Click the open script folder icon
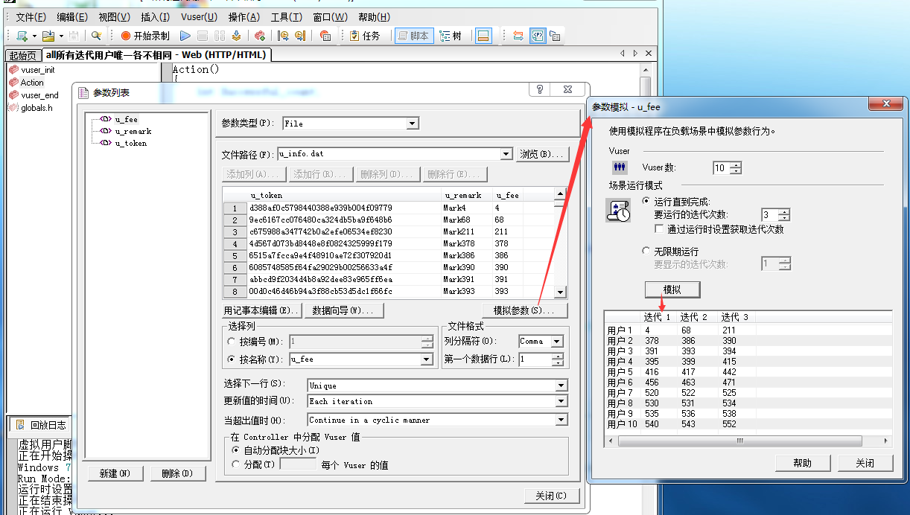This screenshot has height=515, width=910. (48, 36)
